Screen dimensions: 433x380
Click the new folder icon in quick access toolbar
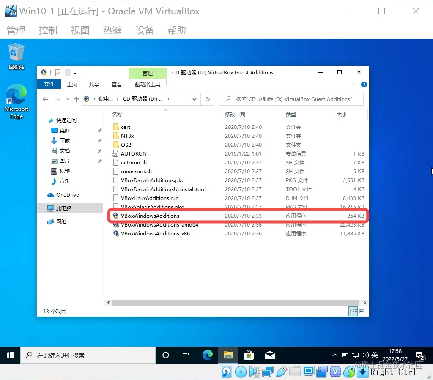[x=67, y=73]
